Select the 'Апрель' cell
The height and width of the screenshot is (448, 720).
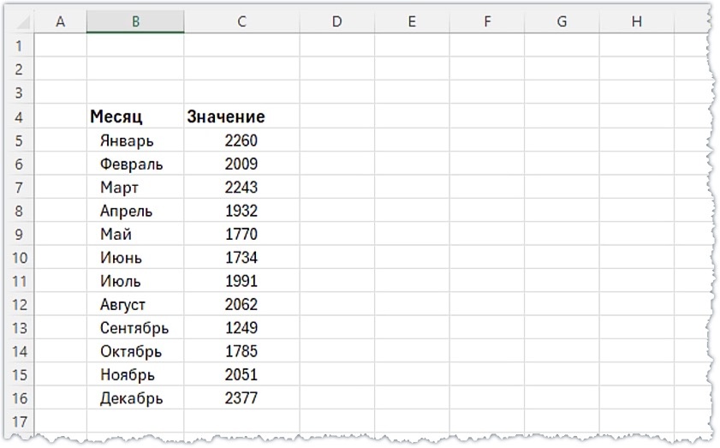[135, 210]
